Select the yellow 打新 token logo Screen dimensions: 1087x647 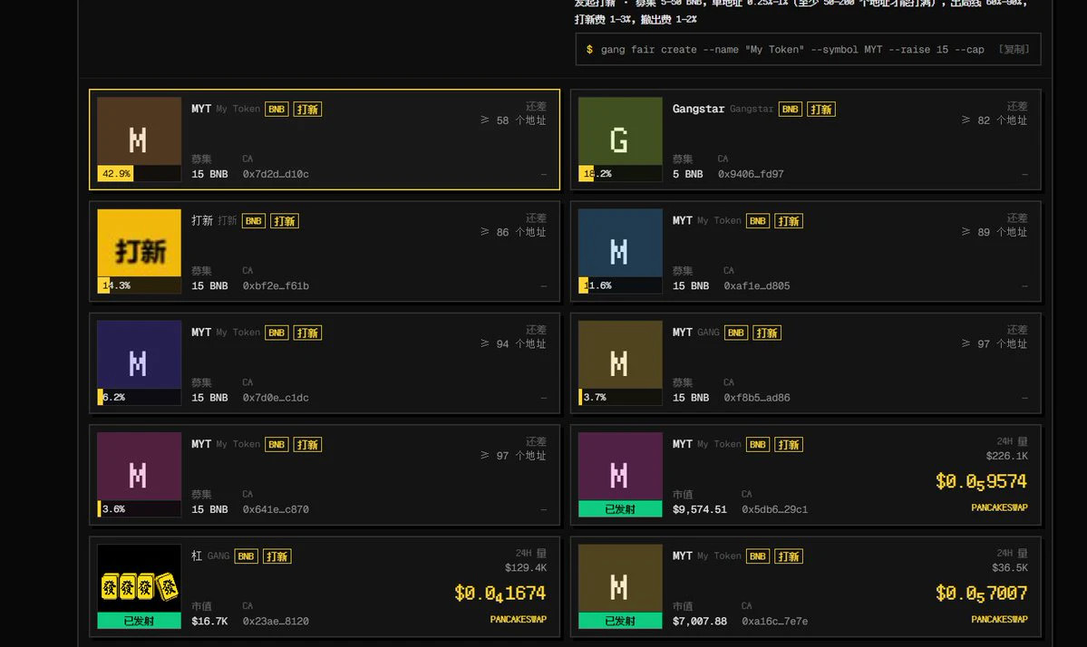[x=139, y=243]
